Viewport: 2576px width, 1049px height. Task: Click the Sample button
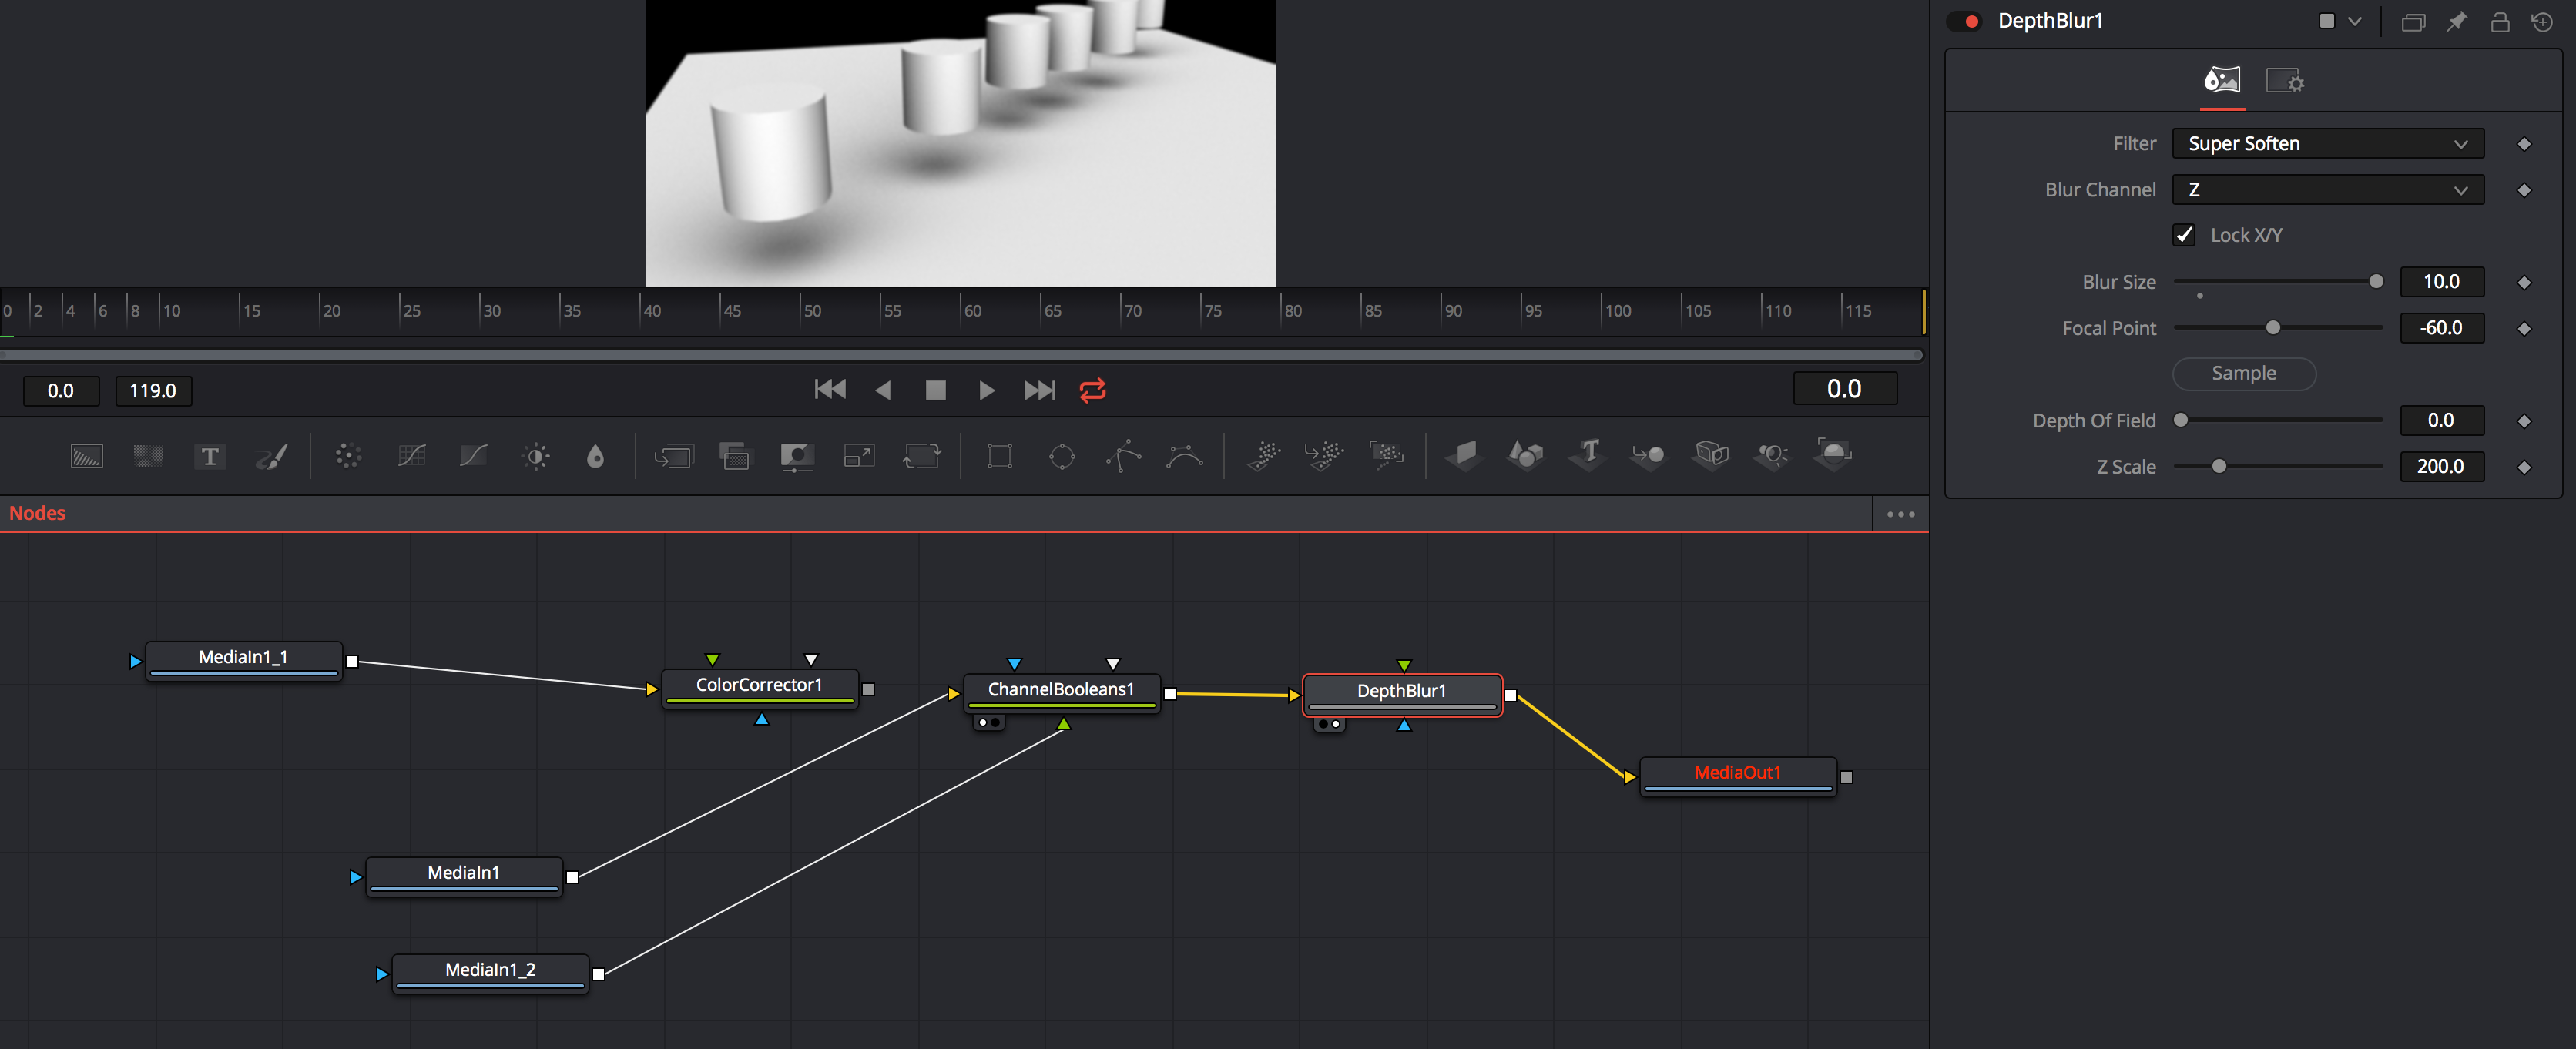[x=2243, y=373]
